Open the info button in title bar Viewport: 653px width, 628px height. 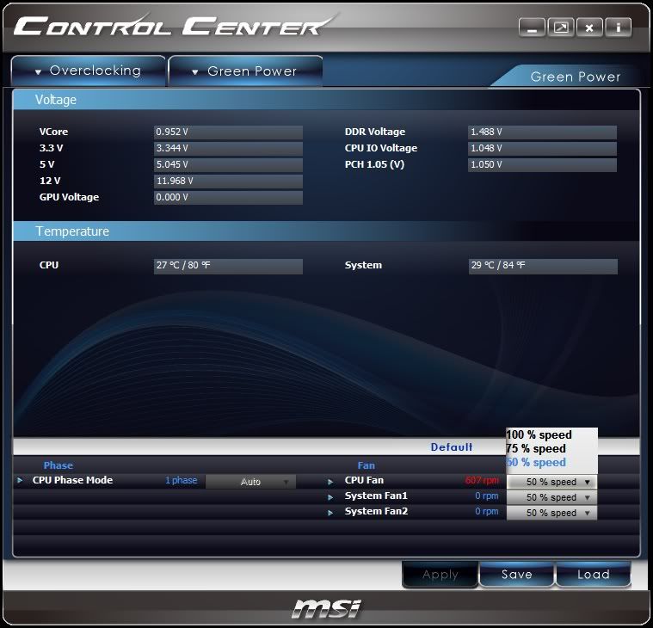[619, 28]
